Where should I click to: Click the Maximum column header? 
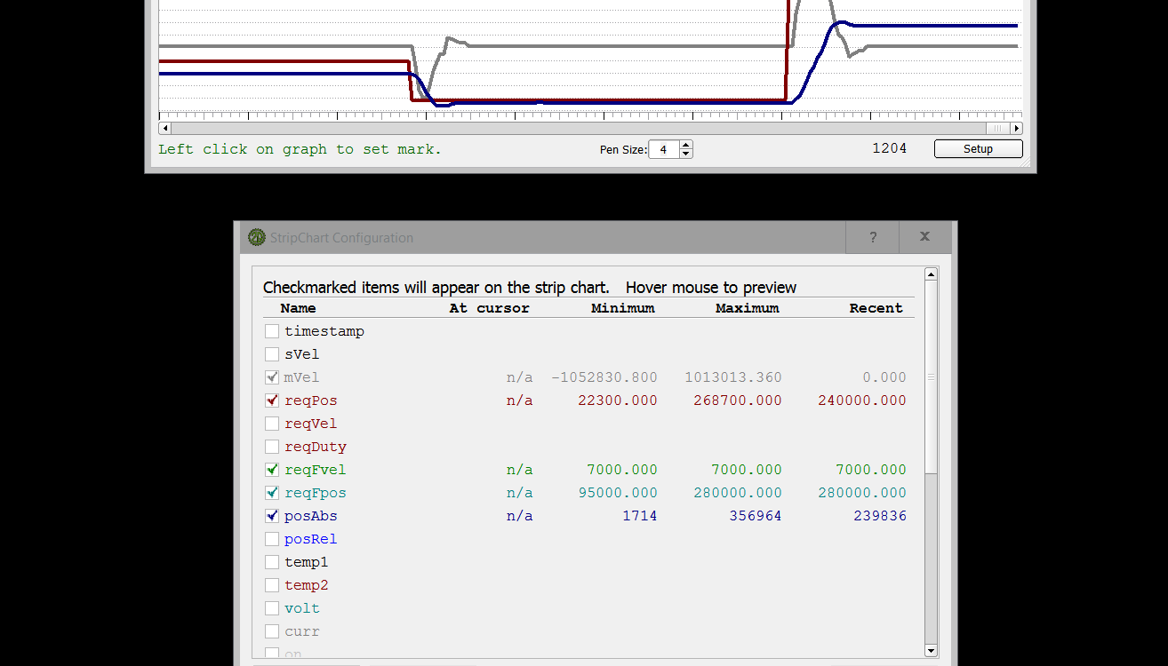point(748,308)
